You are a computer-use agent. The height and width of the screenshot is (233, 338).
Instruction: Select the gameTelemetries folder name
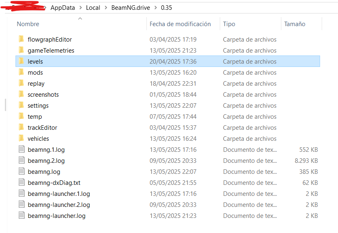(51, 51)
